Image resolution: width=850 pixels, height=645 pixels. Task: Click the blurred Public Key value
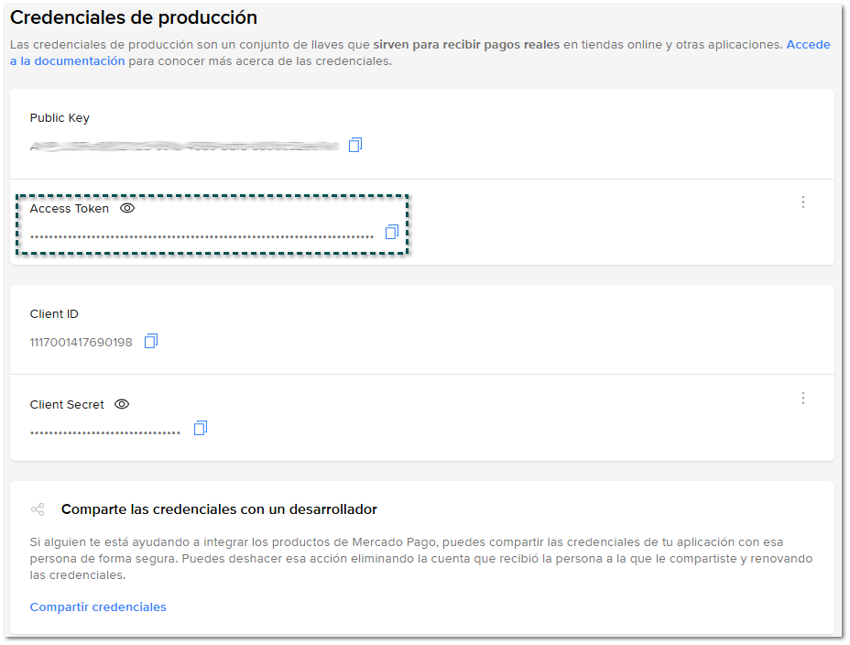[183, 146]
